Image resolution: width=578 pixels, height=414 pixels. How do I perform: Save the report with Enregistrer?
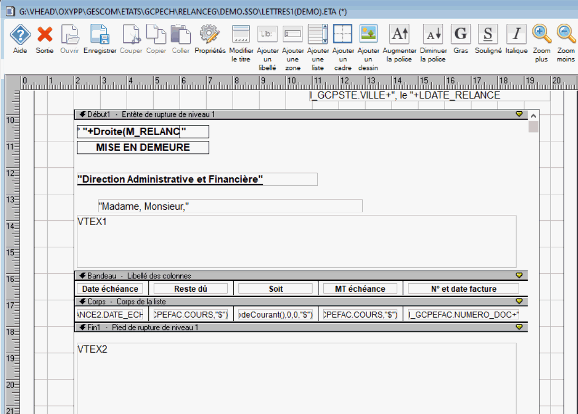(x=100, y=35)
